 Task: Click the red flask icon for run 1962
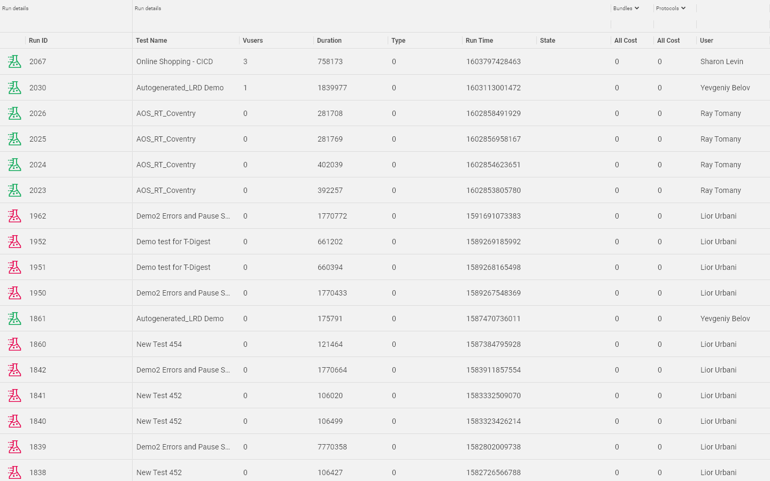pos(14,216)
